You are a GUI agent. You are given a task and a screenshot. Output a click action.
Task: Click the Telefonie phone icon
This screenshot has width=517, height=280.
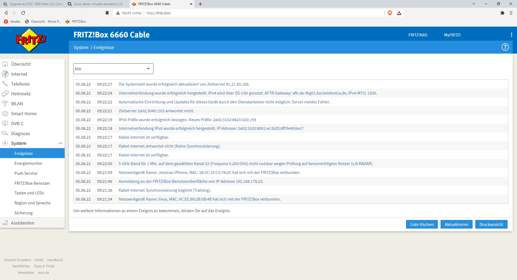pos(5,84)
